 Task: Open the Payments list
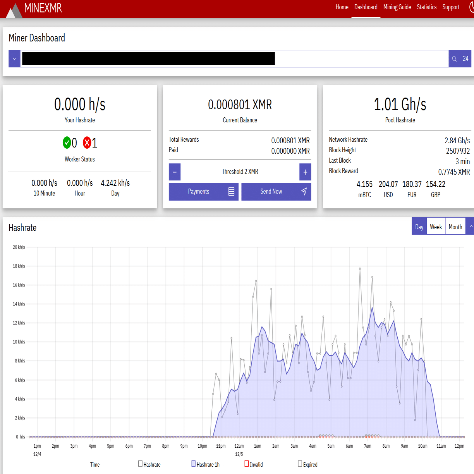(204, 192)
